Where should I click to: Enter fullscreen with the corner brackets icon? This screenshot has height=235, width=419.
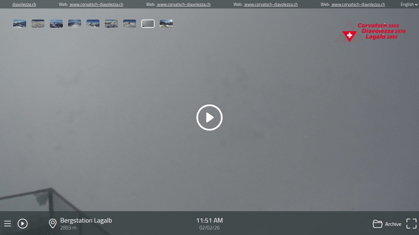411,224
